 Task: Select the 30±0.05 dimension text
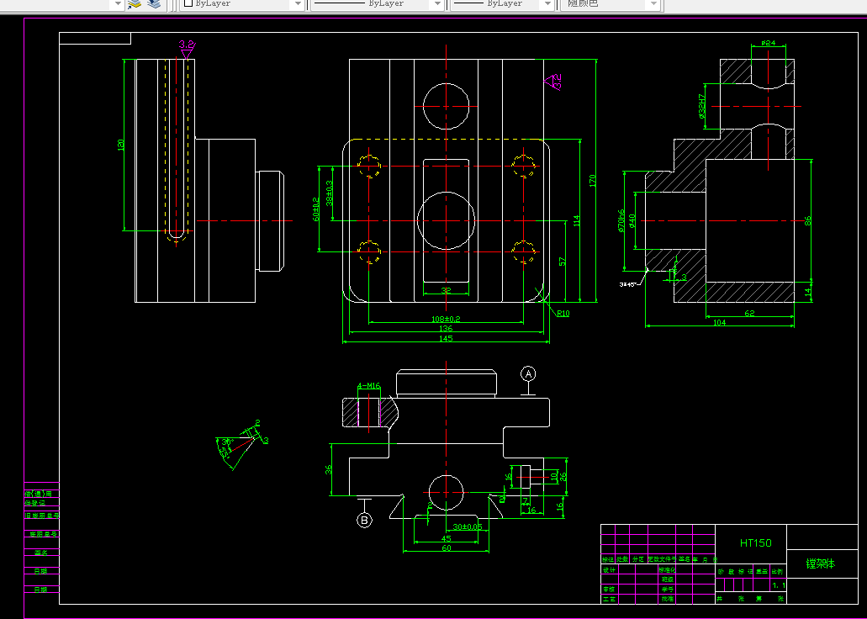tap(468, 526)
